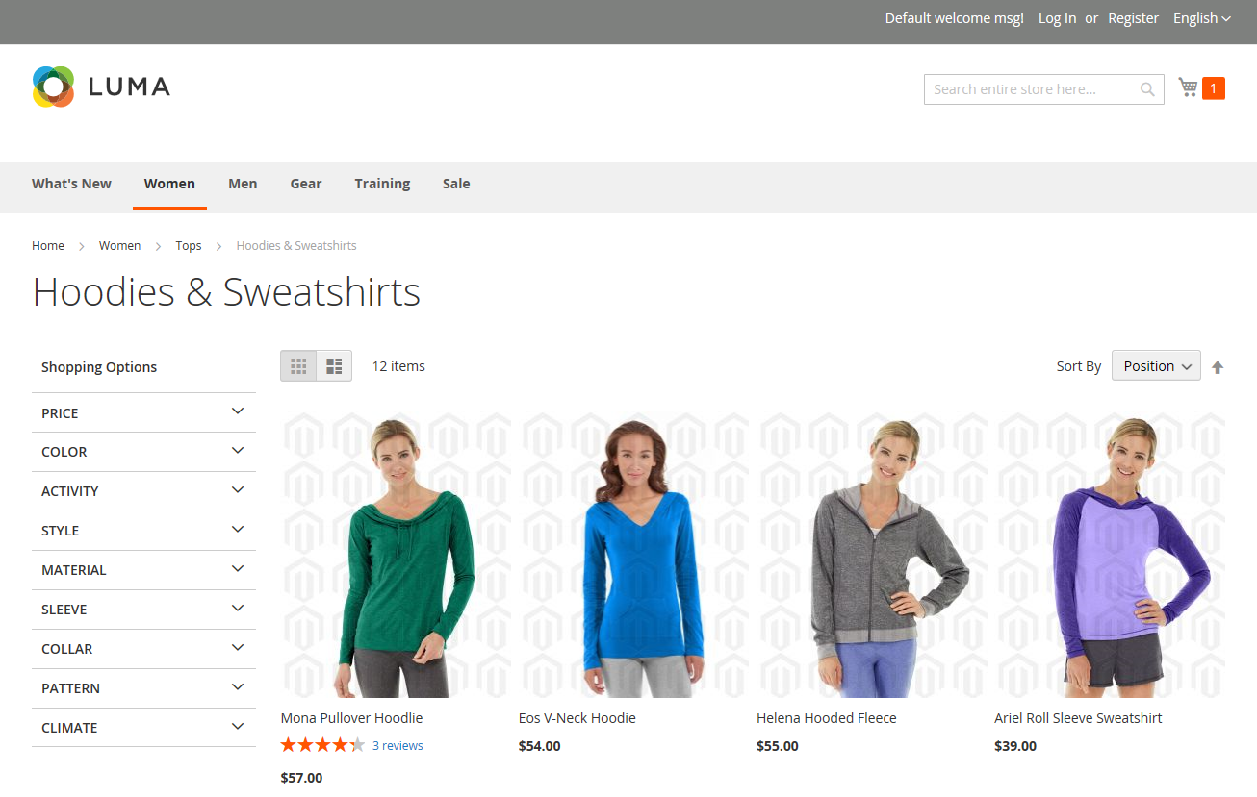The width and height of the screenshot is (1257, 797).
Task: Open the Gear menu item
Action: coord(306,184)
